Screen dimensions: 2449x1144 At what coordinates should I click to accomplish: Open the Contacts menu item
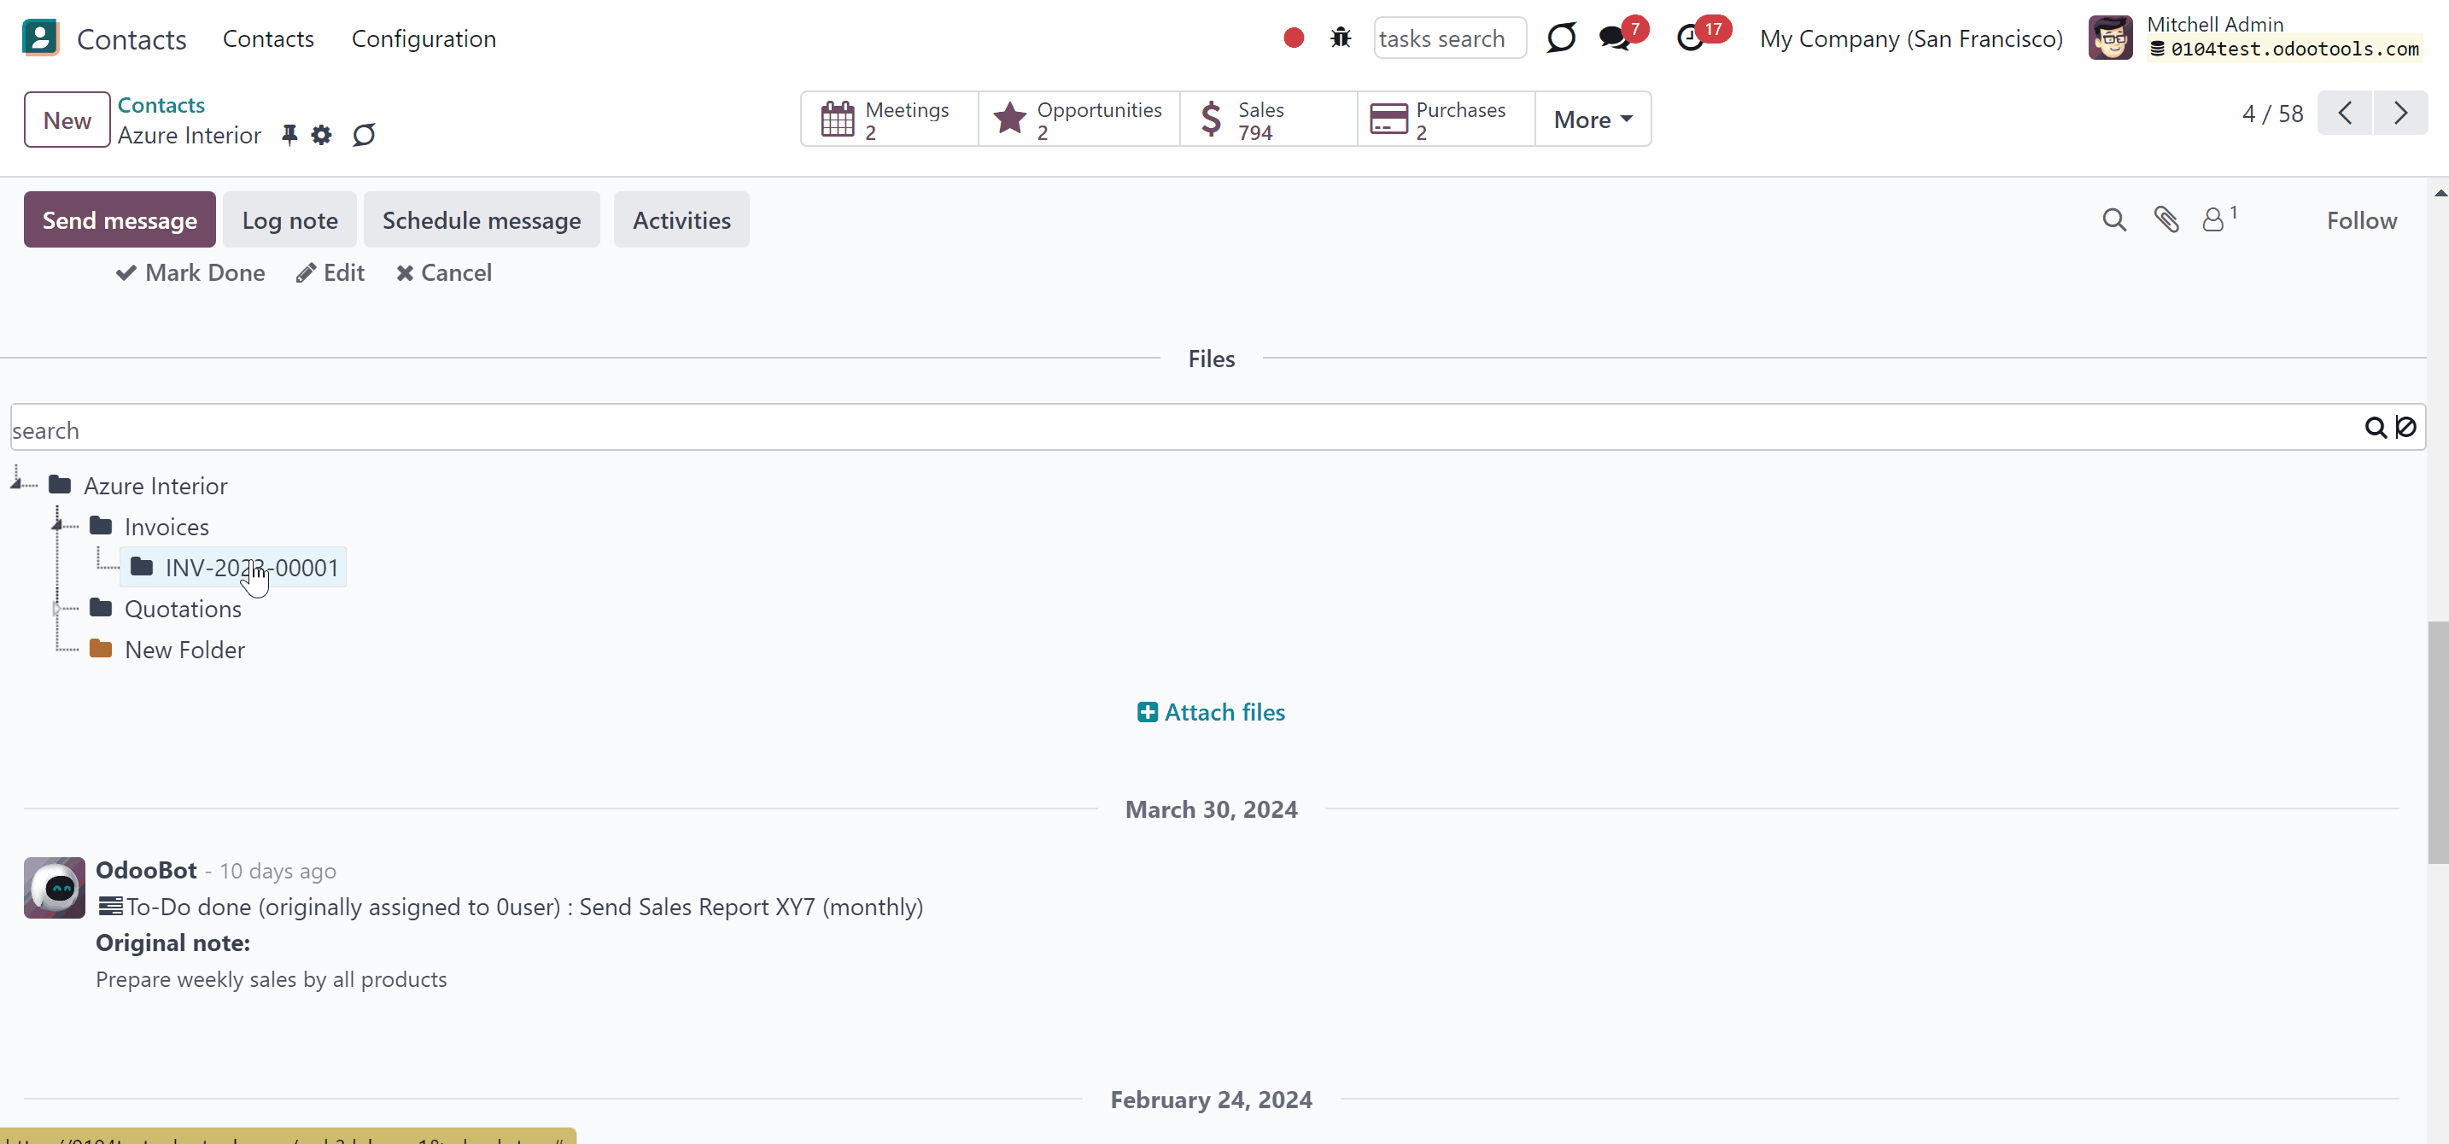(x=268, y=38)
